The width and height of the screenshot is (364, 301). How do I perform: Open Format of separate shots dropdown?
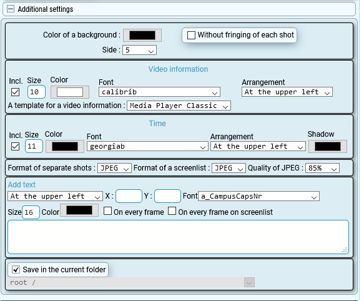coord(114,168)
